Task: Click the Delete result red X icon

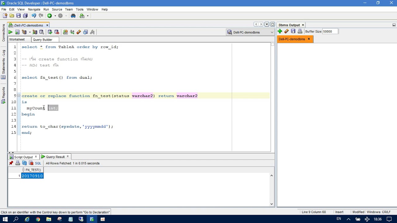Action: pyautogui.click(x=31, y=163)
